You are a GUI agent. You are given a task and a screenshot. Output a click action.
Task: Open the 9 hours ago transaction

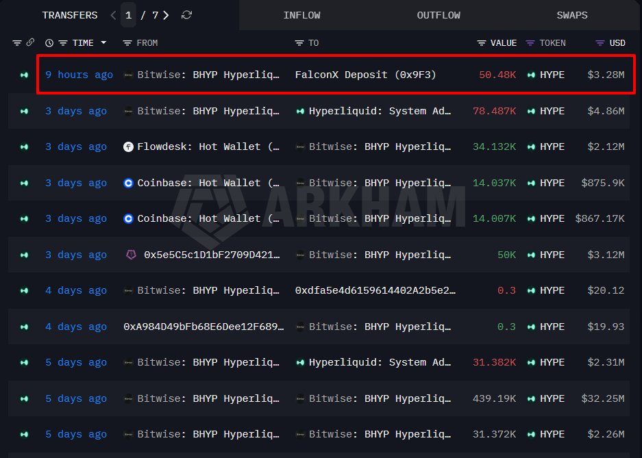pos(79,75)
